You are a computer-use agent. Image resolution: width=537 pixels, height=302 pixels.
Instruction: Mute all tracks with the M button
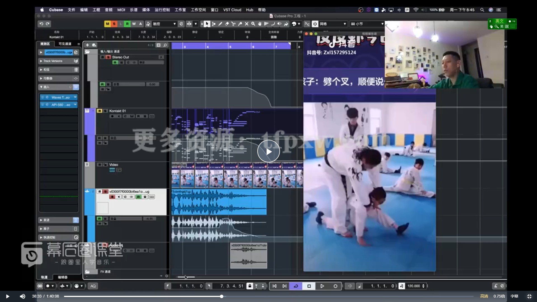click(107, 24)
